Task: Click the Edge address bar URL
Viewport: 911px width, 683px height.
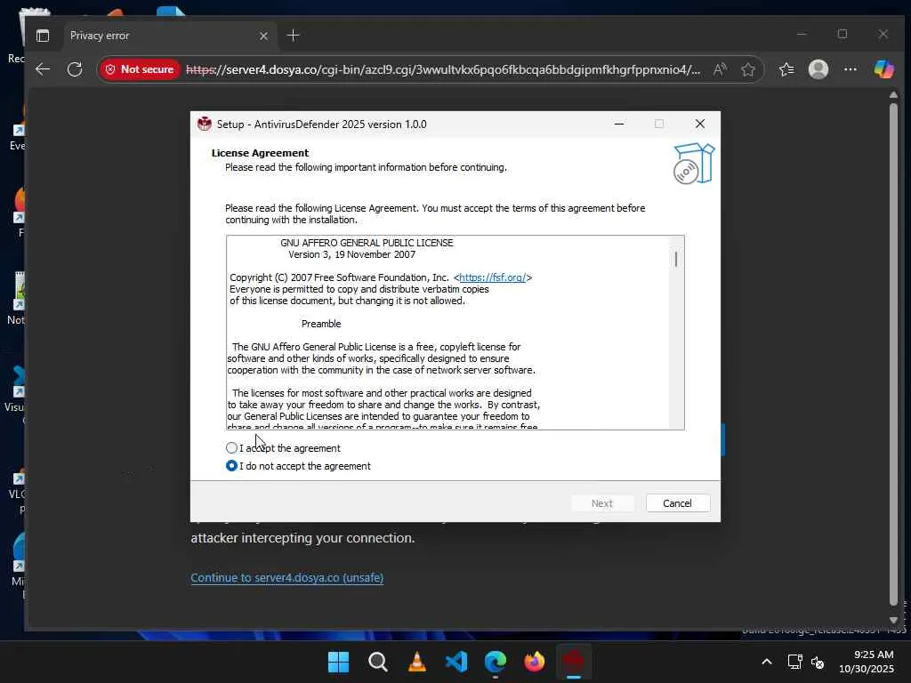Action: point(443,69)
